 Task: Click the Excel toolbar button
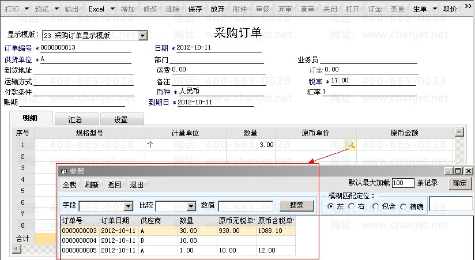[96, 9]
